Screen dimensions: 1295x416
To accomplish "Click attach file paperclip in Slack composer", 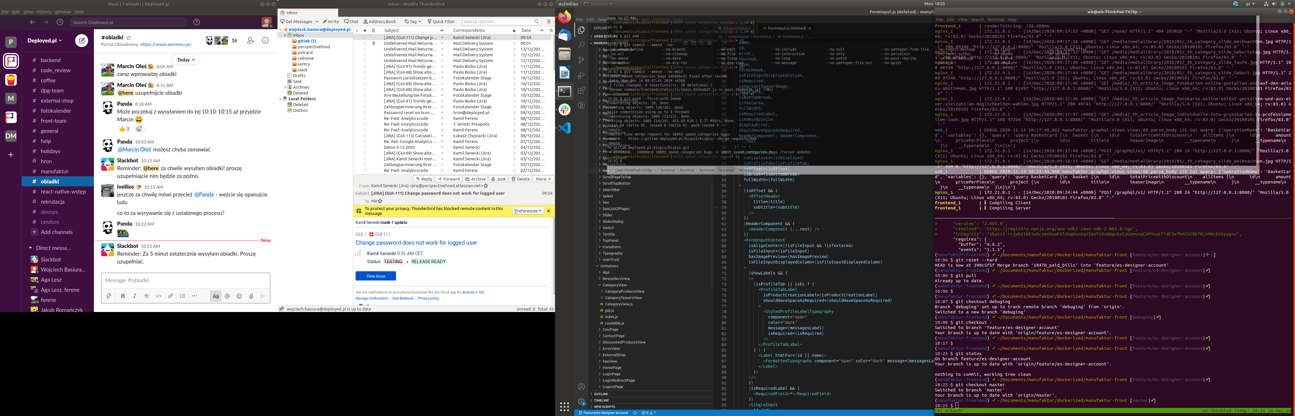I will (251, 296).
